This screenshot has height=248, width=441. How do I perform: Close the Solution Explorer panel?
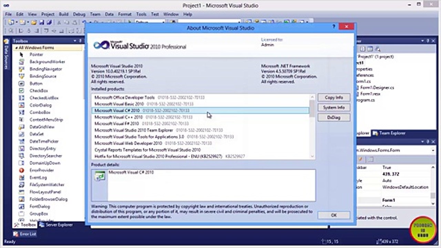pos(433,41)
